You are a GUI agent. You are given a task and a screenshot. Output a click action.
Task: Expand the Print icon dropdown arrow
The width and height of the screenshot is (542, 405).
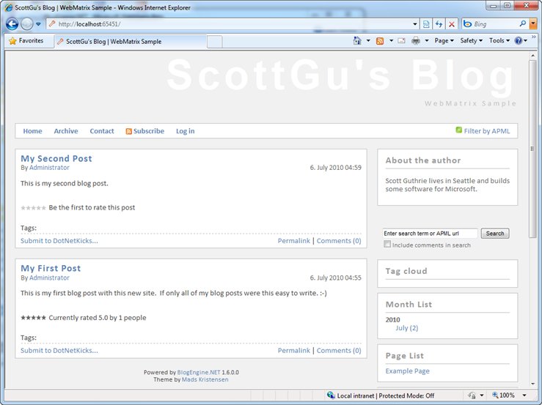point(427,41)
